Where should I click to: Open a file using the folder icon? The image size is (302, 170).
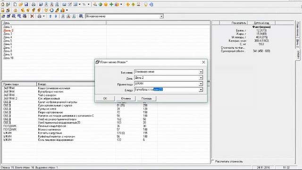point(21,4)
